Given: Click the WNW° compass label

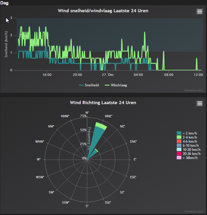Looking at the screenshot, I should coord(40,141).
